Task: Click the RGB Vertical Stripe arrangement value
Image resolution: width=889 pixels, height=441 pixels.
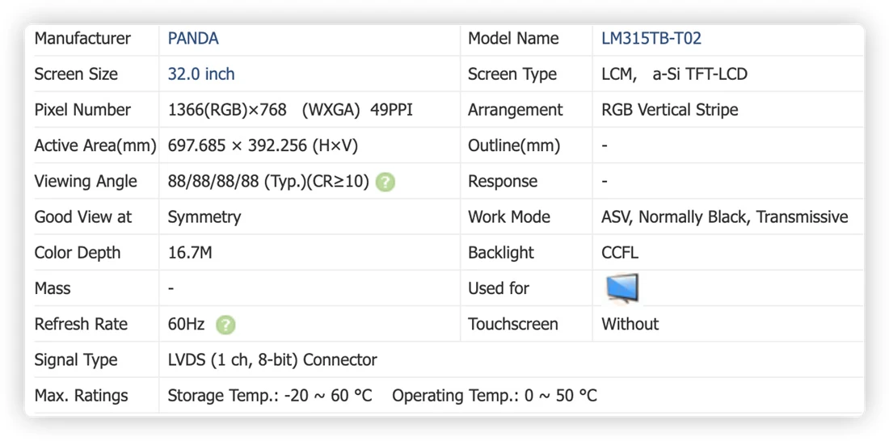Action: pos(670,110)
